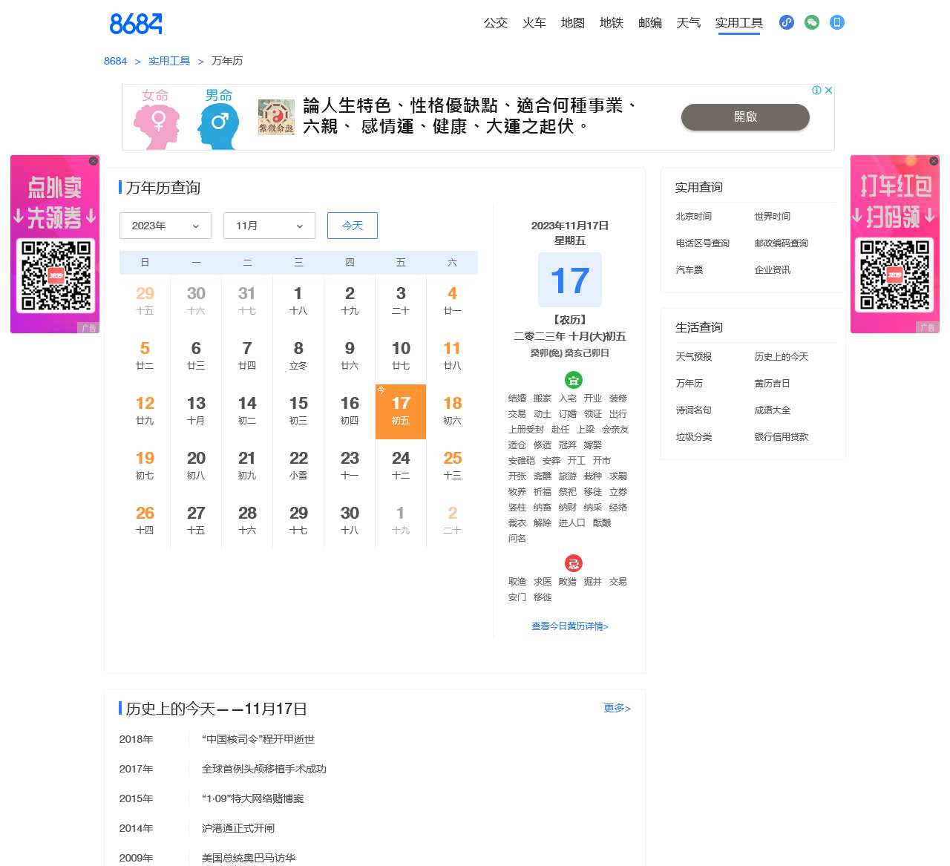Open the 企业资讯 link

tap(773, 270)
